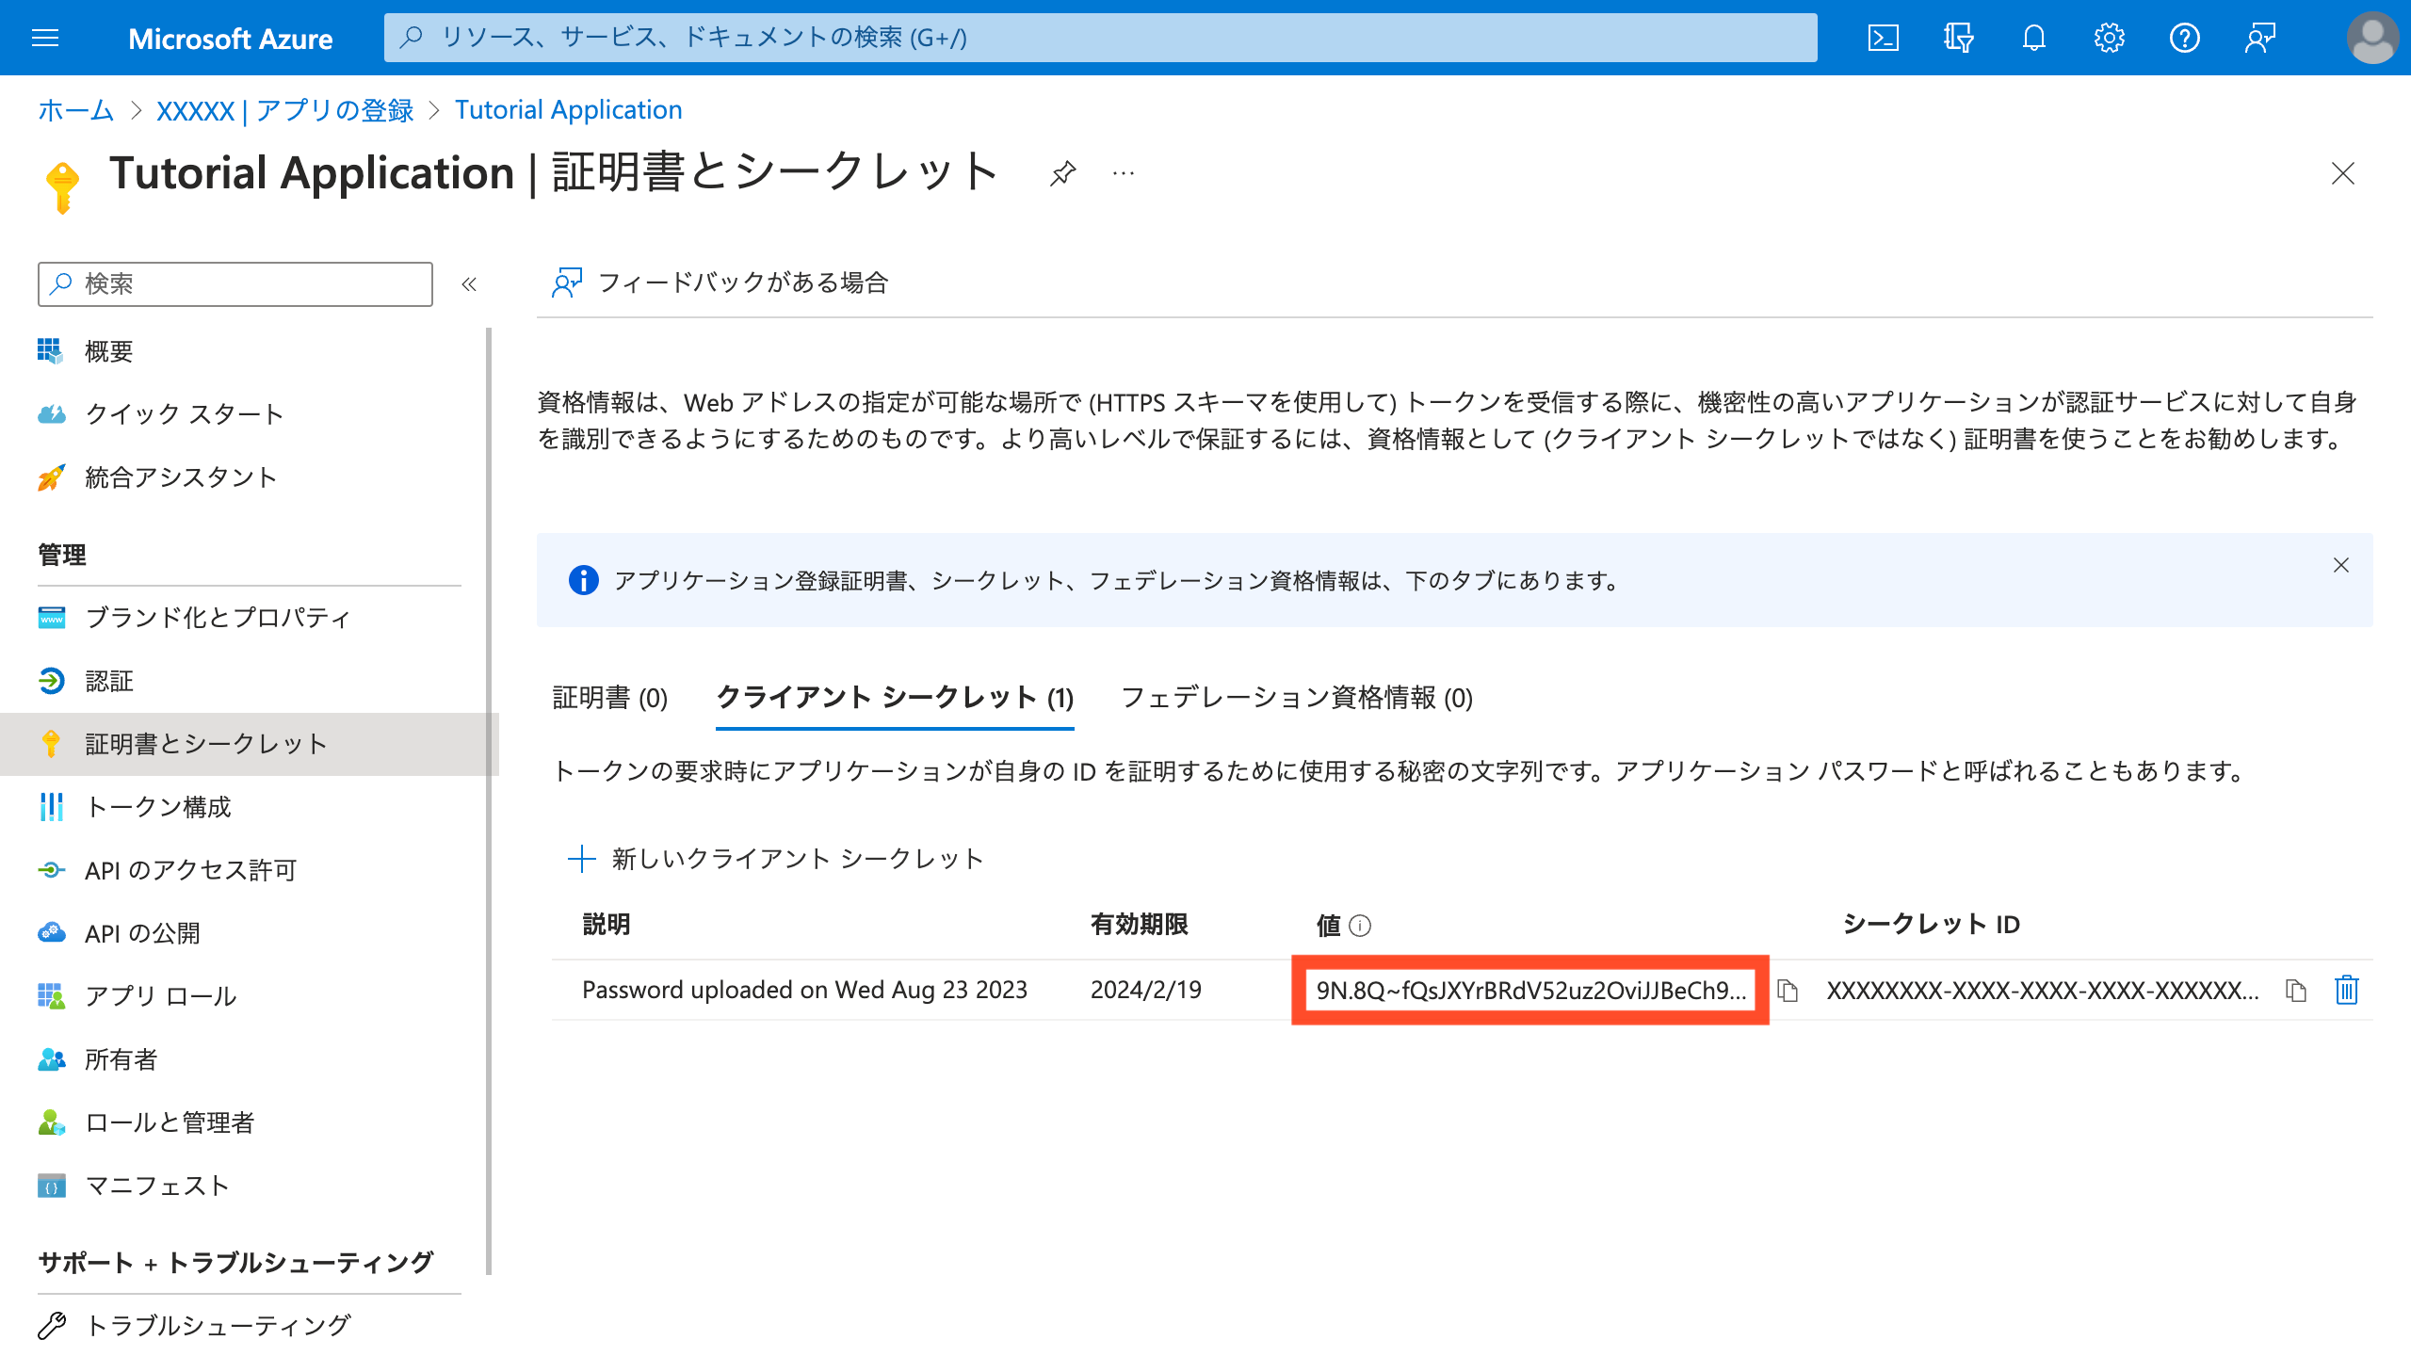
Task: Click the hamburger menu icon top left
Action: tap(44, 37)
